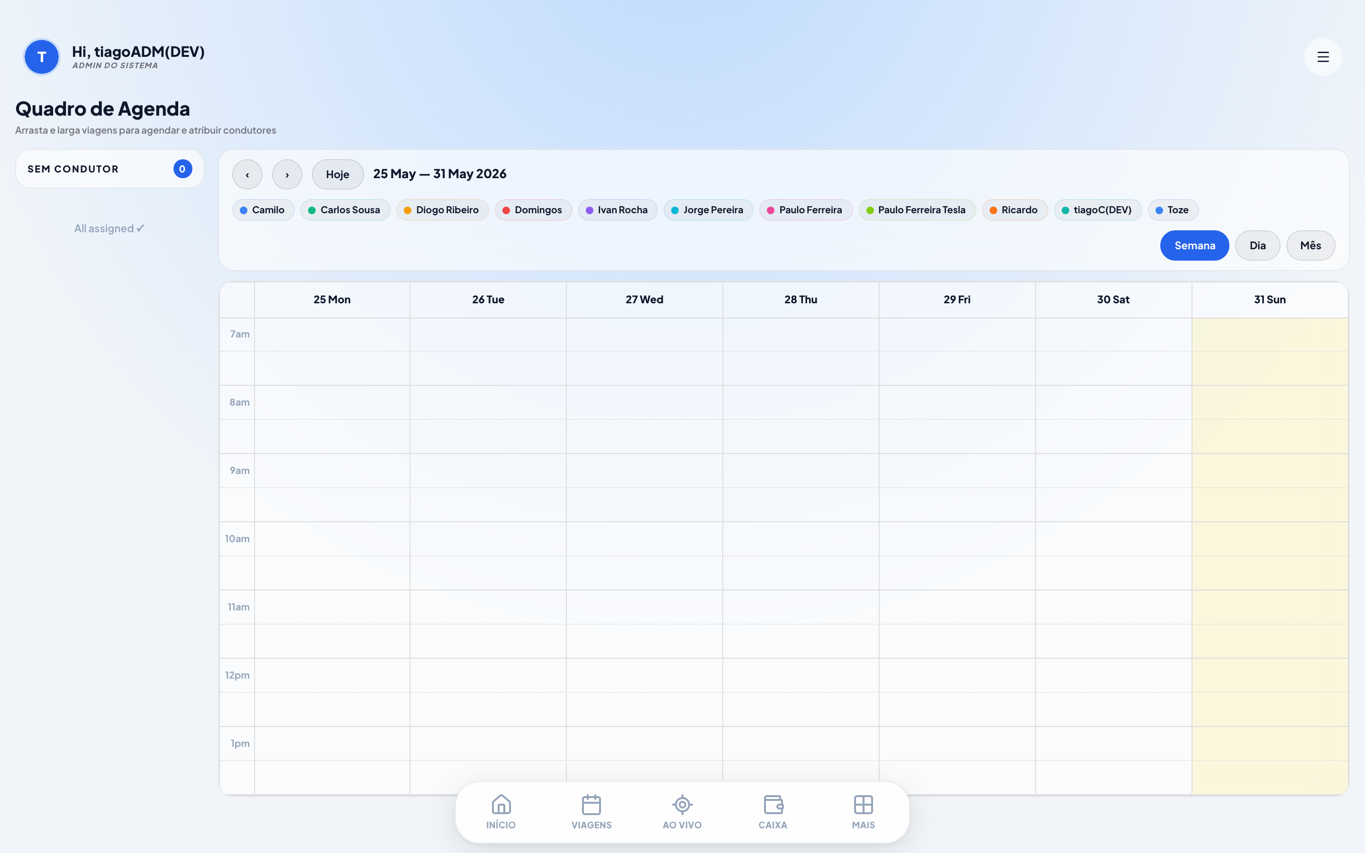Toggle Camilo driver filter
This screenshot has height=853, width=1365.
[x=263, y=210]
